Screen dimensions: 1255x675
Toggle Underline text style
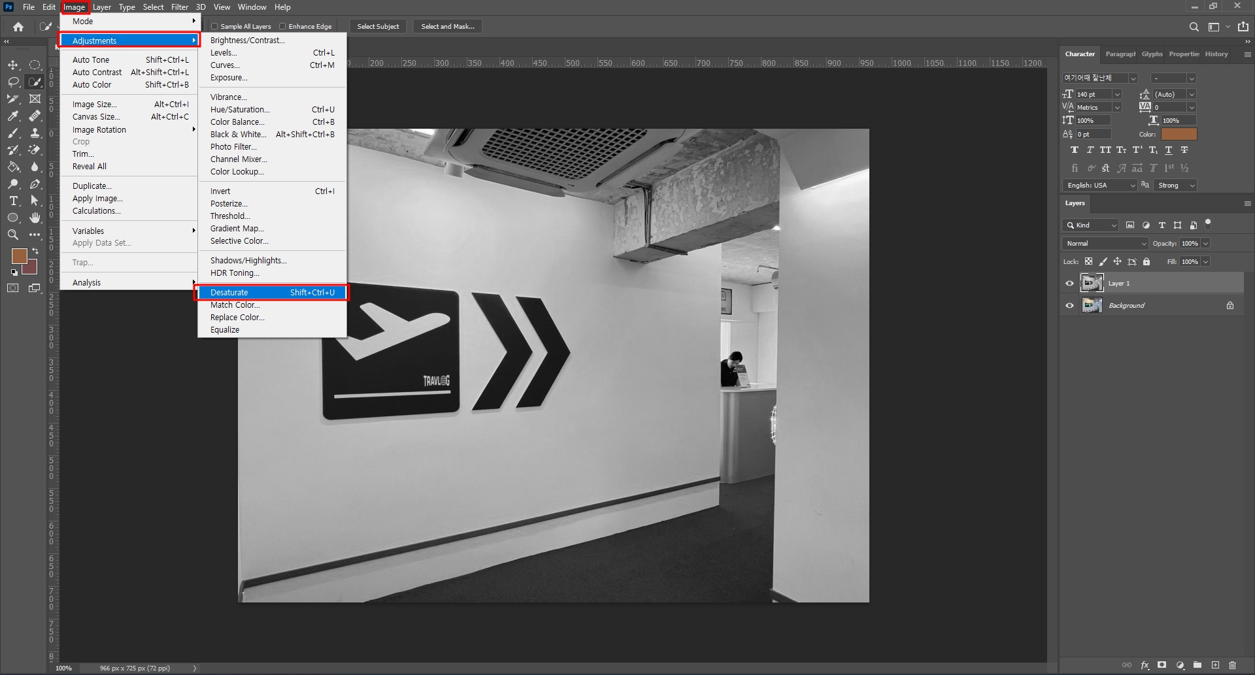tap(1168, 150)
